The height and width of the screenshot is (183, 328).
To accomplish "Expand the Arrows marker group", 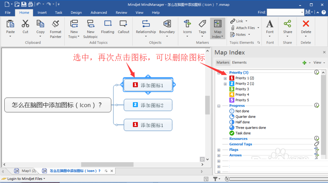I will coord(219,155).
